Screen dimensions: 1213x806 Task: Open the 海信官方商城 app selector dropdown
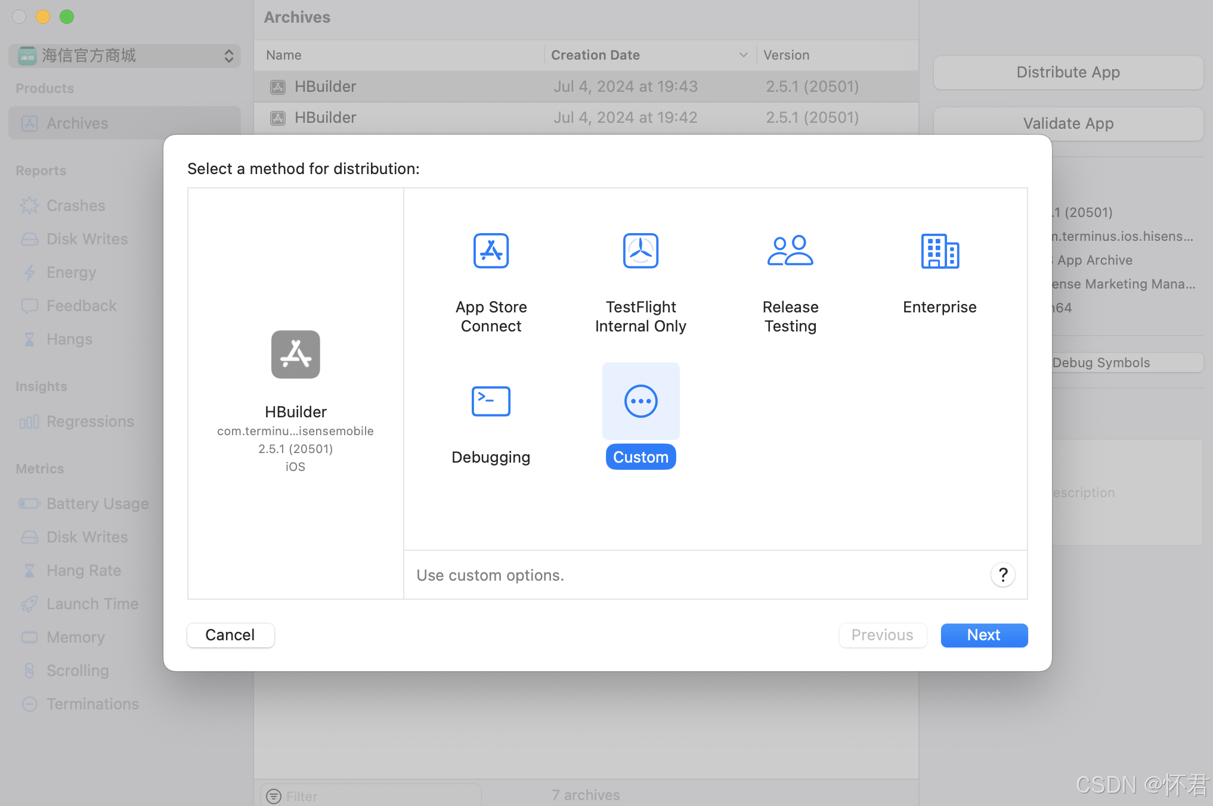coord(125,55)
